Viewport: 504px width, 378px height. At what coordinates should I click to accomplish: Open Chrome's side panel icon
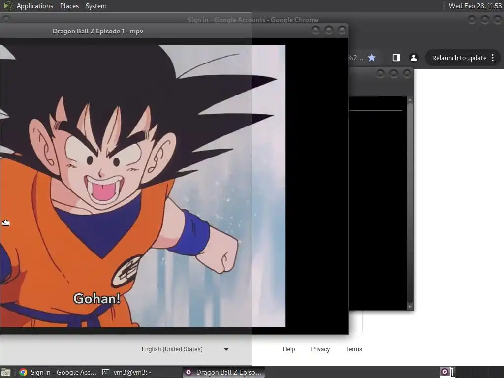pos(396,58)
